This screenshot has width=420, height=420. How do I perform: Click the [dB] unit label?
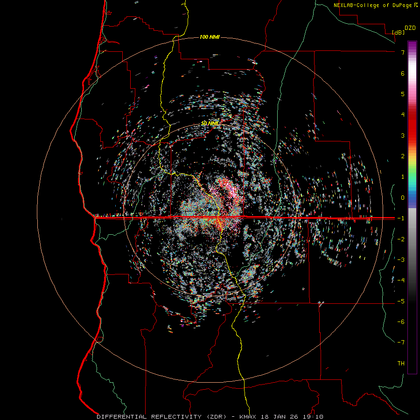point(398,32)
